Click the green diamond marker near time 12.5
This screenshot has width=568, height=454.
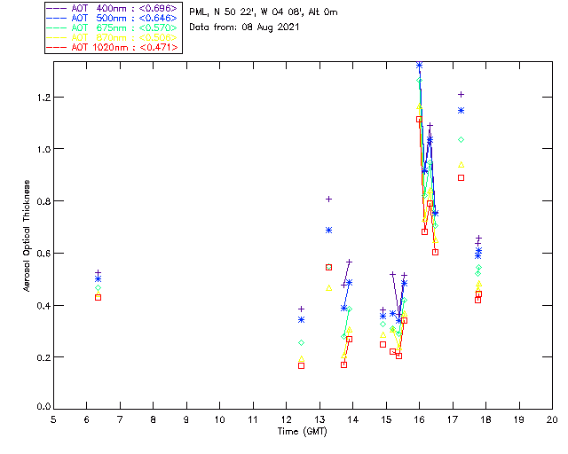302,342
